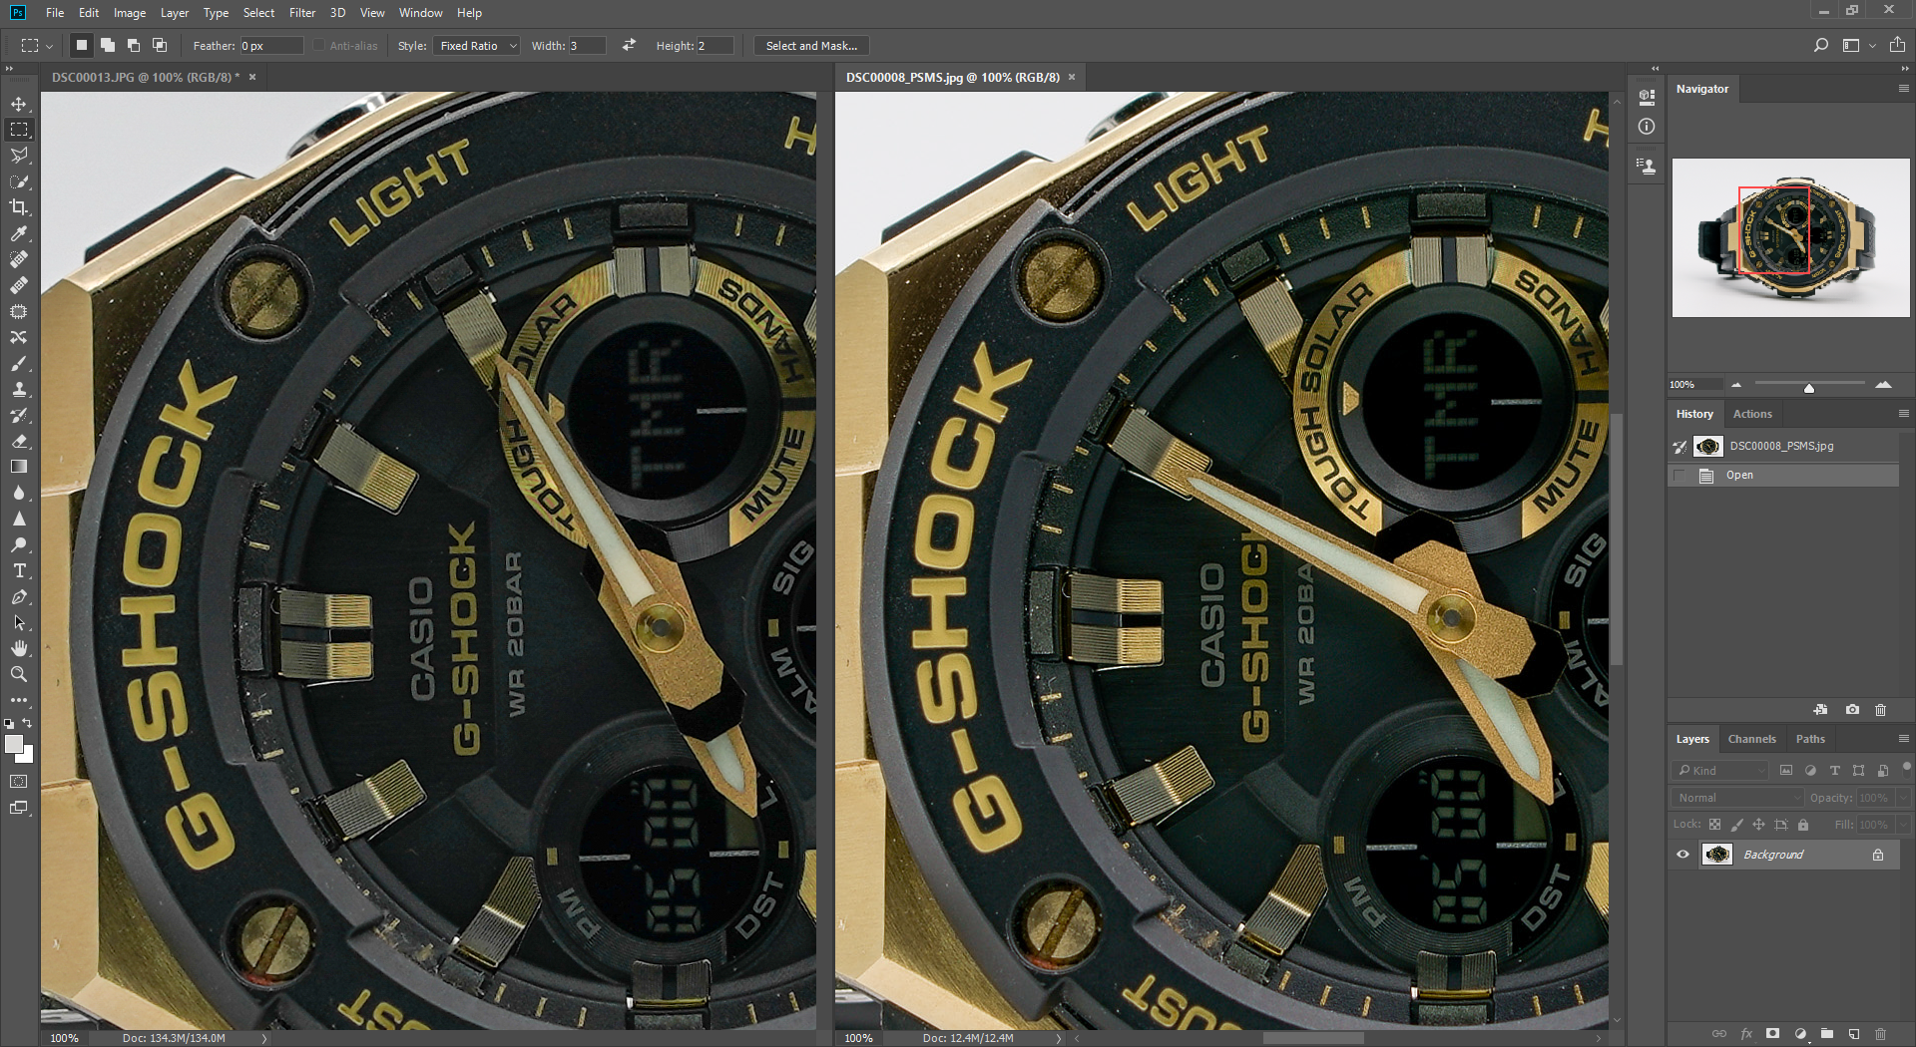The height and width of the screenshot is (1047, 1916).
Task: Choose Intersect with selection mode
Action: [160, 45]
